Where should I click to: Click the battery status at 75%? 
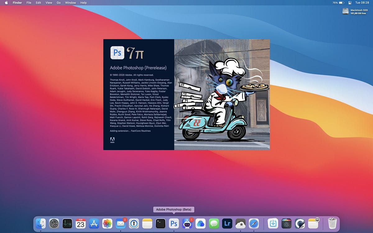pyautogui.click(x=338, y=2)
